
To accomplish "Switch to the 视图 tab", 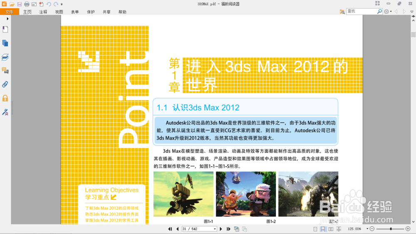I will (59, 12).
